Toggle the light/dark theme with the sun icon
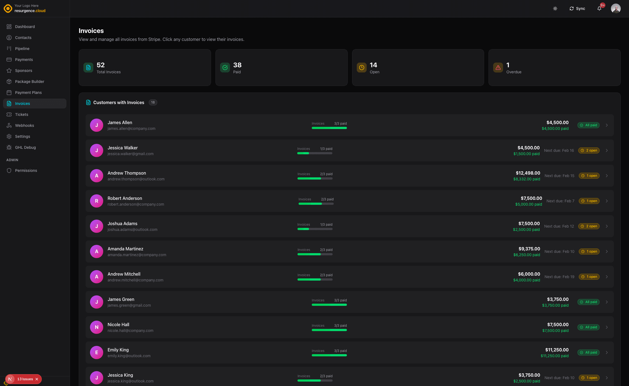Viewport: 629px width, 386px height. [x=555, y=9]
